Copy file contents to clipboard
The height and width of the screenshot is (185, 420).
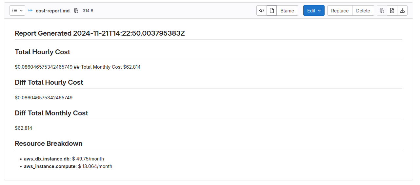(382, 10)
